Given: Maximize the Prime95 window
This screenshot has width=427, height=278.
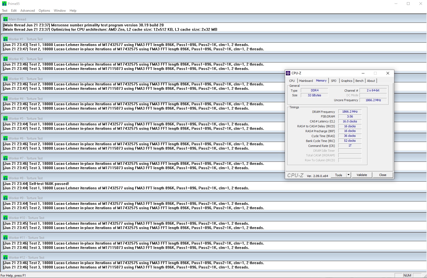Looking at the screenshot, I should point(408,4).
